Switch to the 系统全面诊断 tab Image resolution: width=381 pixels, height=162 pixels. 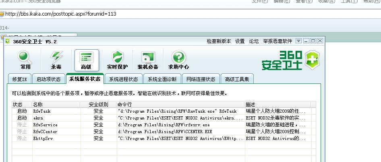tap(162, 79)
